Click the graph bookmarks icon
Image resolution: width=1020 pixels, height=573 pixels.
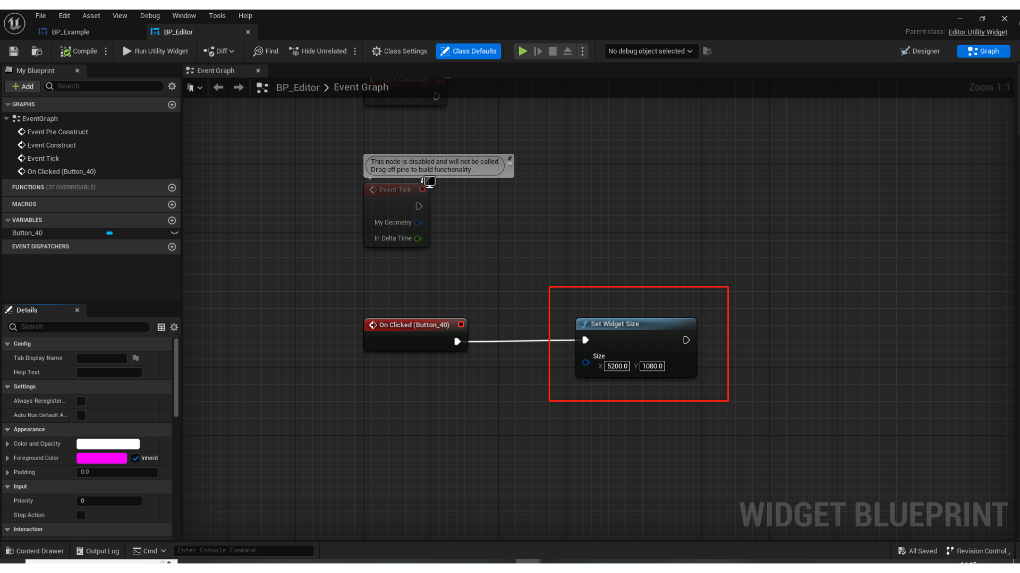pyautogui.click(x=194, y=88)
